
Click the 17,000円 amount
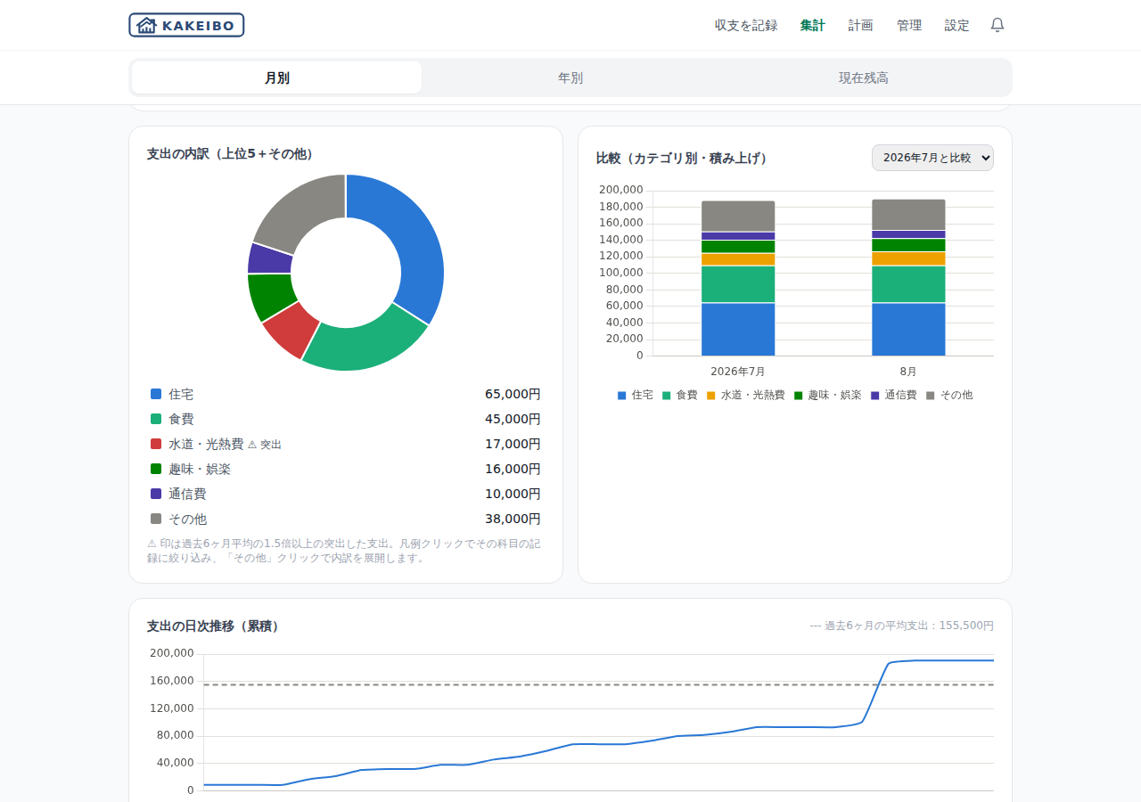coord(513,444)
